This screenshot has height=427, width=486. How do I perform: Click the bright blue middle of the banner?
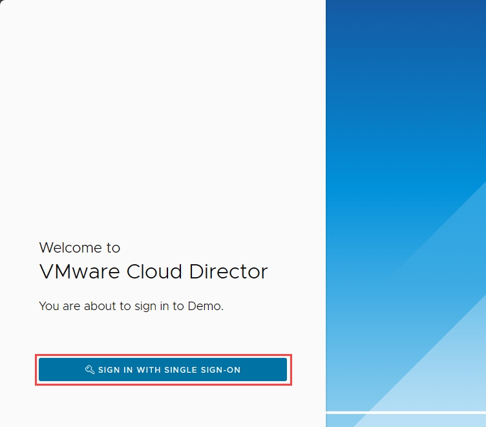tap(388, 161)
